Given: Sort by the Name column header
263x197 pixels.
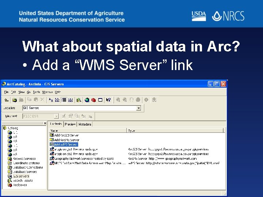Looking at the screenshot, I should point(88,131).
